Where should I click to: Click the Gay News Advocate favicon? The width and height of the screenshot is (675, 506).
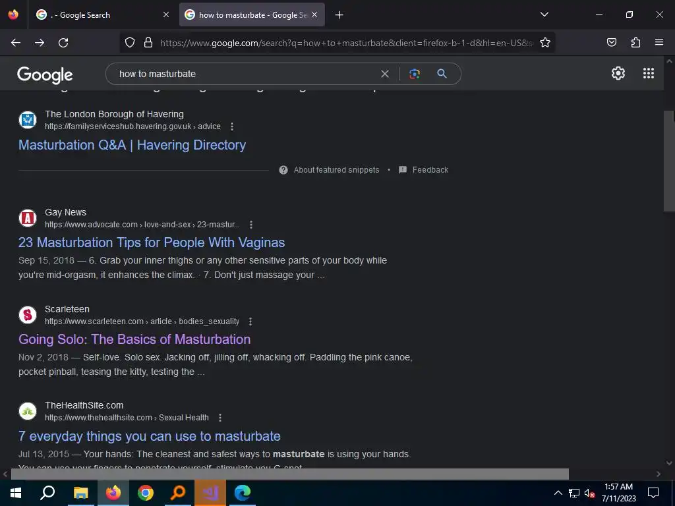[28, 217]
